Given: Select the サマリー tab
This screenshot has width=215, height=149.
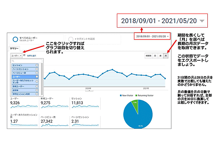Looking at the screenshot, I should 14,48.
